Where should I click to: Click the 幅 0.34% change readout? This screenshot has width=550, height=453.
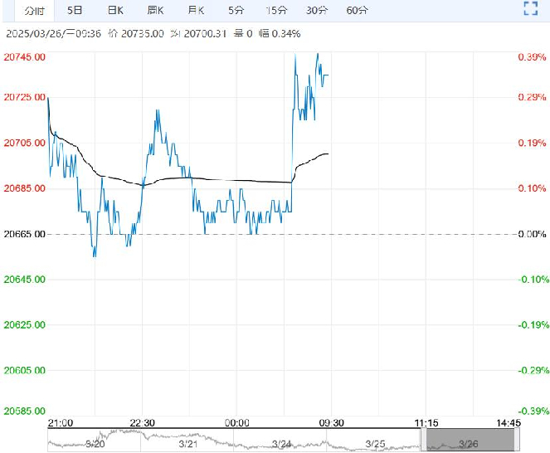click(280, 34)
